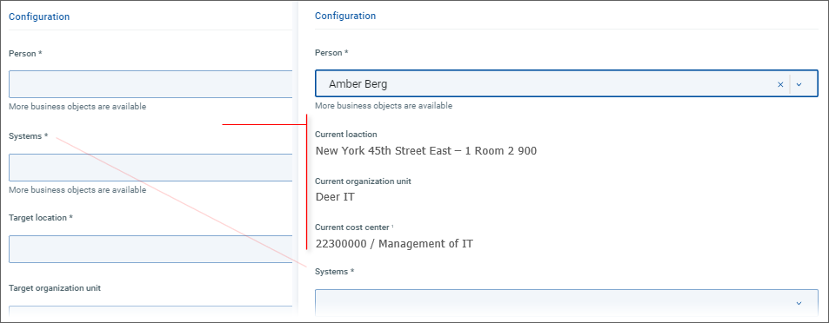Expand the dropdown arrow beside Amber Berg
Viewport: 829px width, 323px height.
799,84
